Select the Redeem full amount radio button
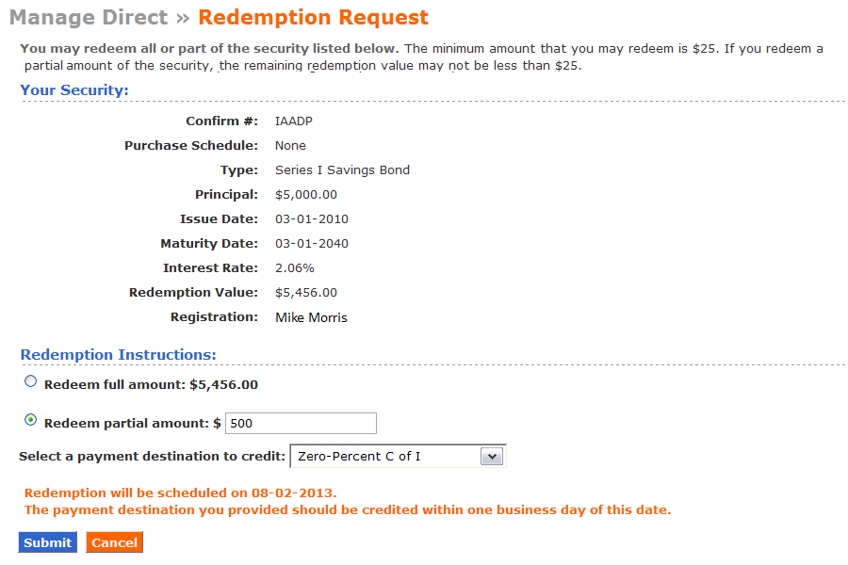Viewport: 848px width, 565px height. pos(31,381)
